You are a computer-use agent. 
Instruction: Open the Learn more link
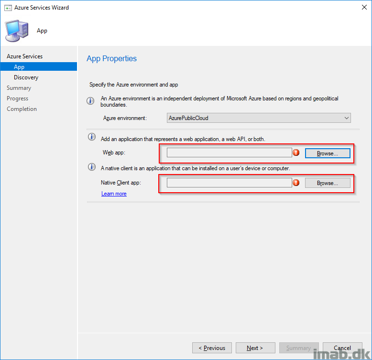click(x=114, y=194)
